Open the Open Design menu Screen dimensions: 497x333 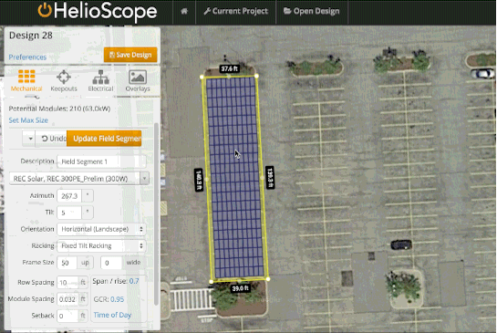(312, 12)
